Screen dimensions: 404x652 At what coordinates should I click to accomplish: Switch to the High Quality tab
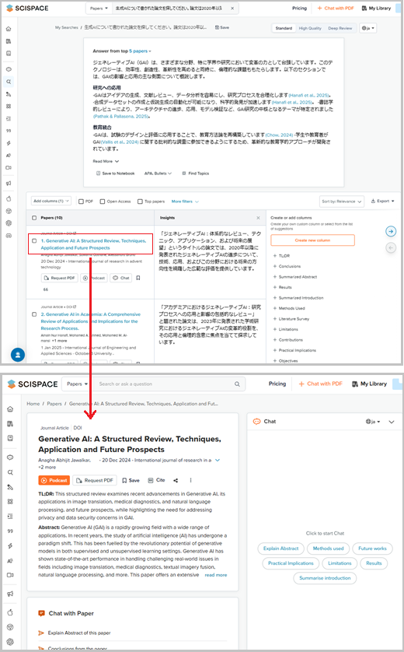[310, 28]
